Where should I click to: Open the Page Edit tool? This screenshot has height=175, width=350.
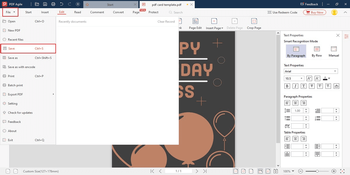pyautogui.click(x=195, y=24)
